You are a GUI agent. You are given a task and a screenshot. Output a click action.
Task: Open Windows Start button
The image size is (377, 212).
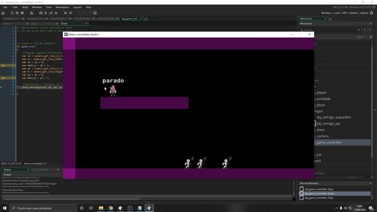click(x=5, y=208)
